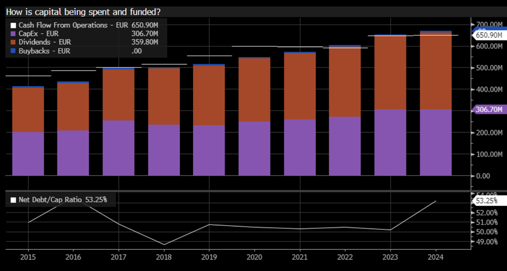Viewport: 507px width, 271px height.
Task: Click the purple CapEx bar segment for 2023
Action: coord(390,142)
